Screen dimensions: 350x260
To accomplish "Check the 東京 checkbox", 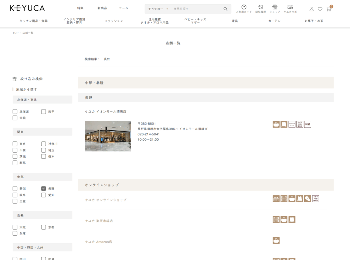I will pyautogui.click(x=15, y=144).
